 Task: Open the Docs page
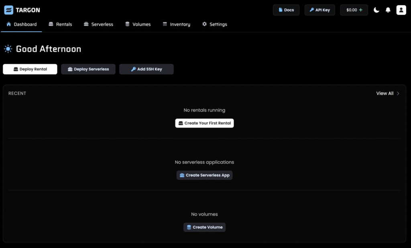(286, 10)
